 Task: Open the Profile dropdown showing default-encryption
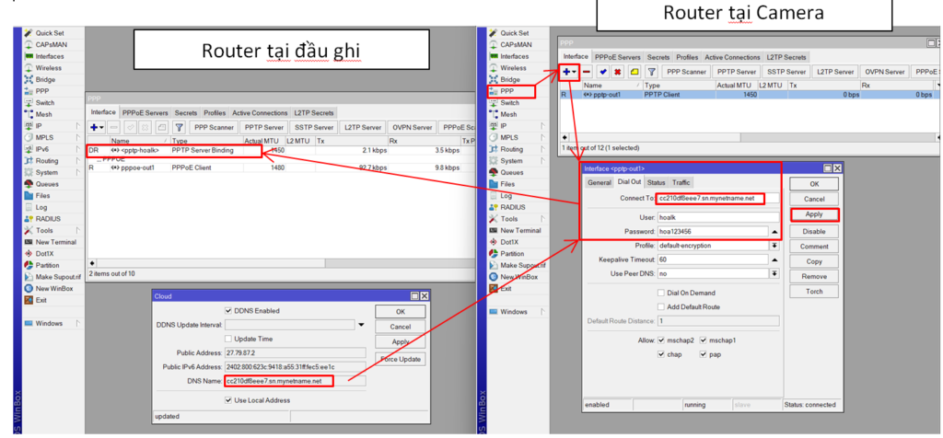[774, 247]
